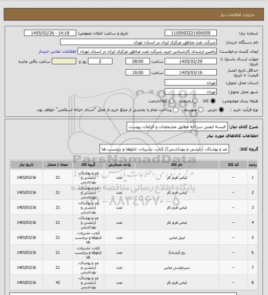Click the سردوشی لباس item in row 7
Screen dimensions: 268x295
point(177,267)
